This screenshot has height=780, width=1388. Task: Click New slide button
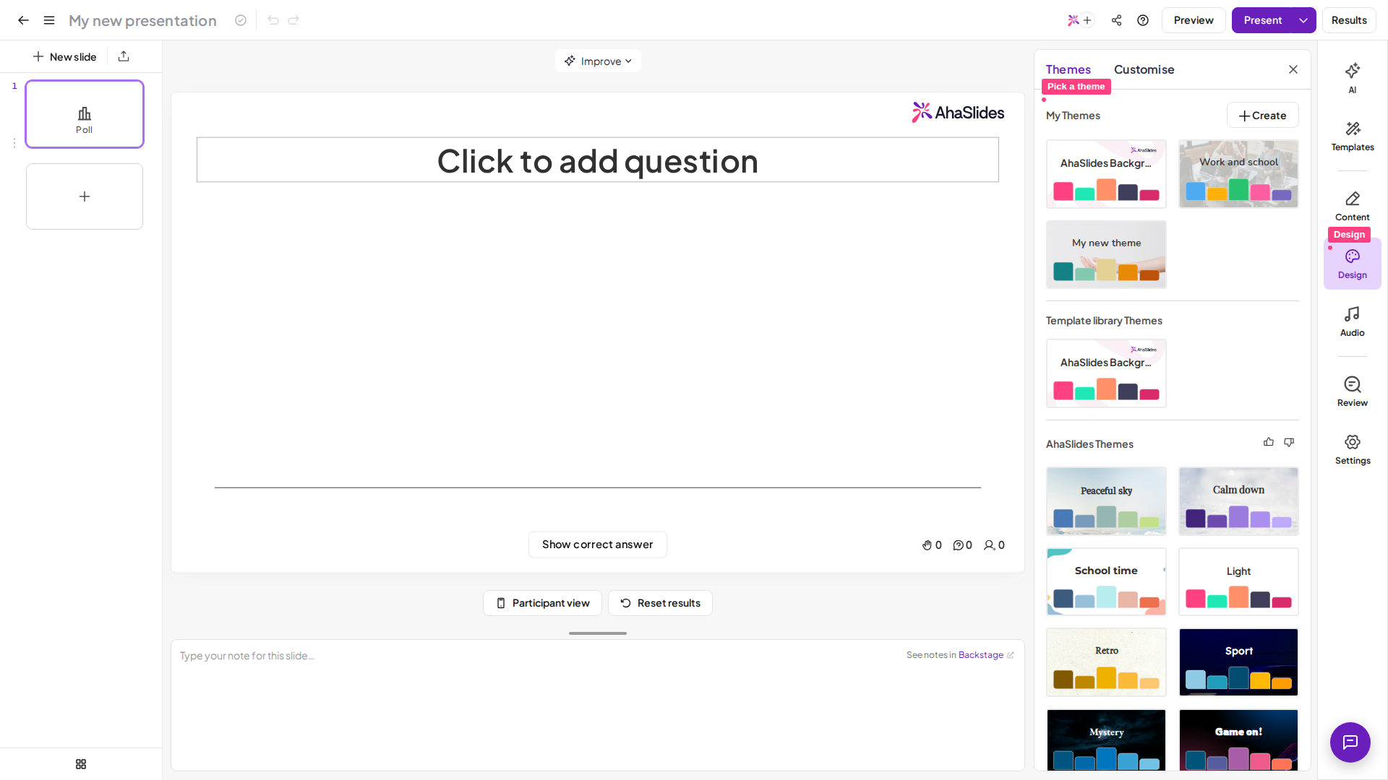[x=64, y=56]
